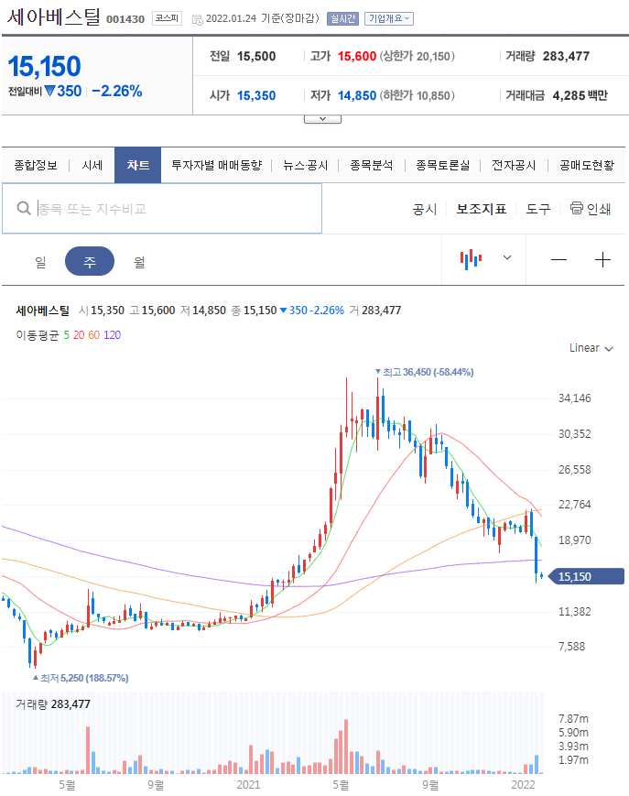Select the 주 weekly period option

point(90,261)
